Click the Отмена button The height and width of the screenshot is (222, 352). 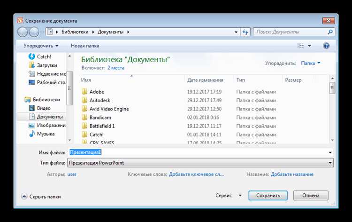(311, 196)
